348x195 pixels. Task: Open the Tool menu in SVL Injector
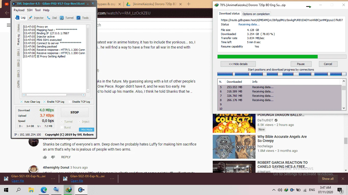[38, 10]
